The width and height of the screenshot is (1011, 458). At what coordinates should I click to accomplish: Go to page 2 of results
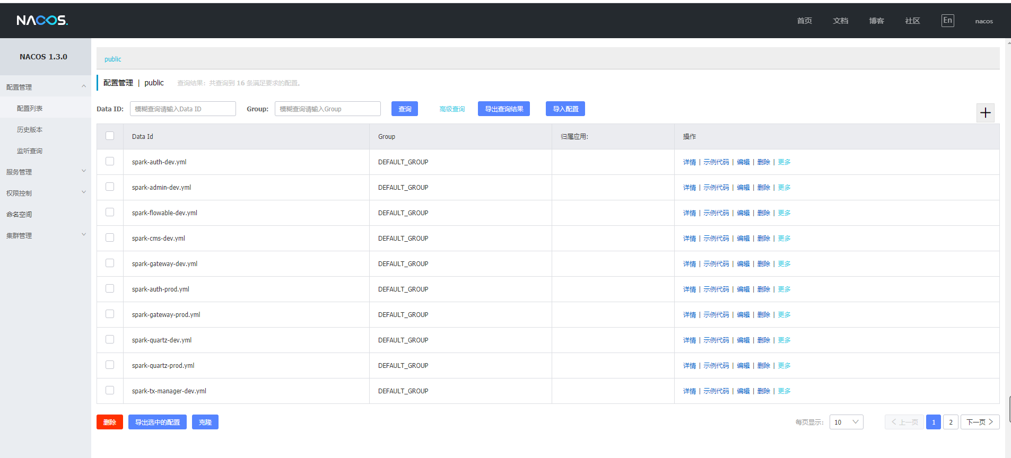(951, 422)
